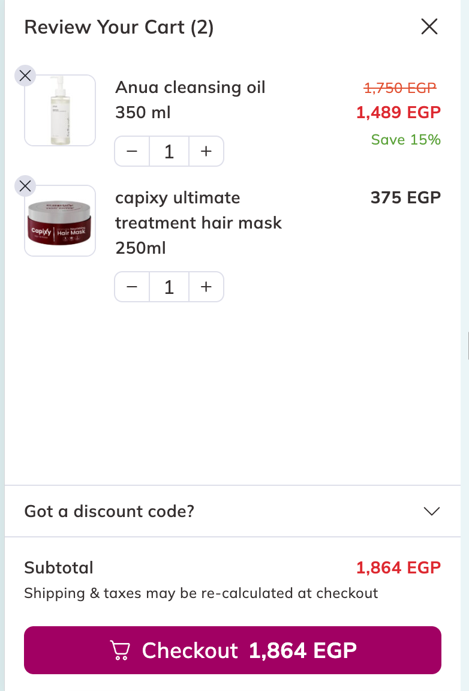Open the "Got a discount code?" section
Viewport: 469px width, 691px height.
[109, 511]
